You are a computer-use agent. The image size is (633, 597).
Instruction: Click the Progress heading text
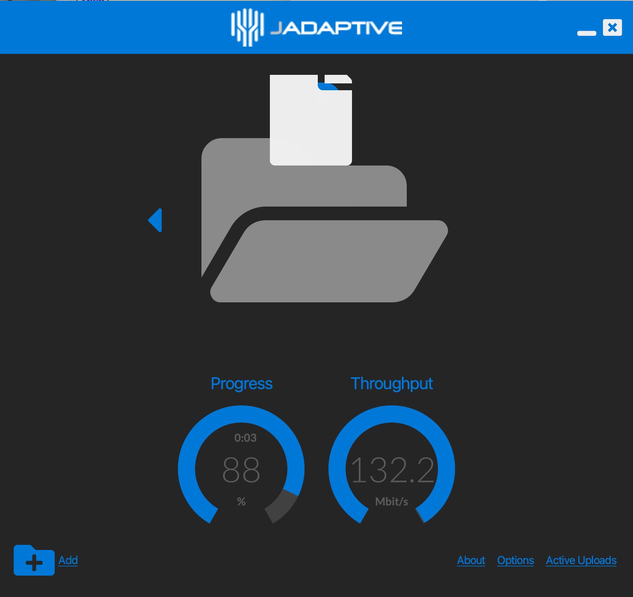coord(242,384)
